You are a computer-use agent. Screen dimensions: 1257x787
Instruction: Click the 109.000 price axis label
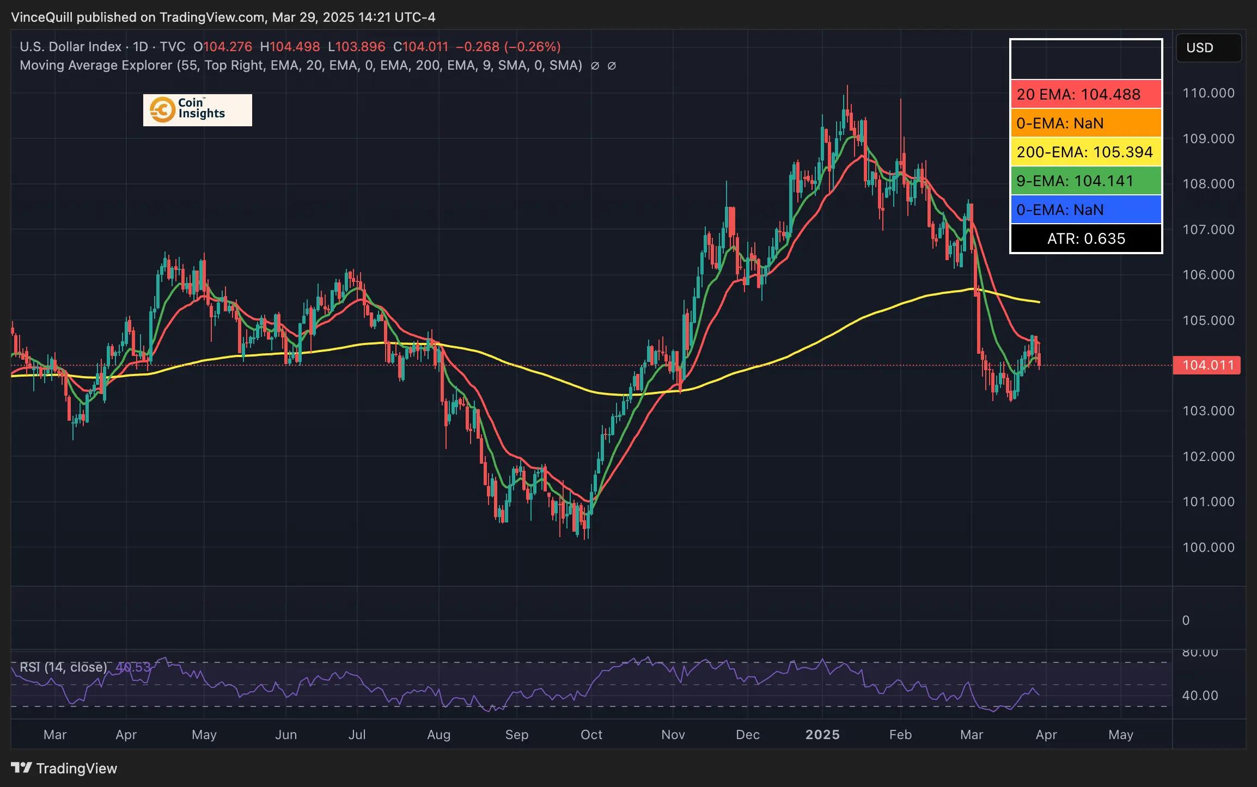tap(1208, 139)
